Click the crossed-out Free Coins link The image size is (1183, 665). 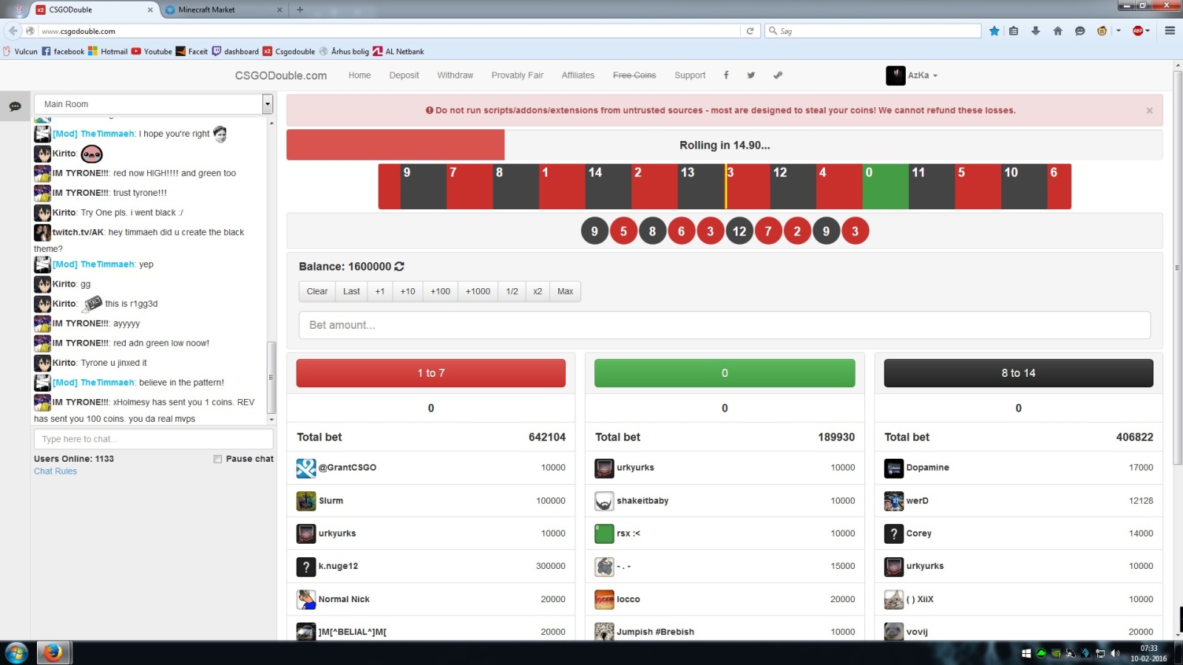click(634, 75)
